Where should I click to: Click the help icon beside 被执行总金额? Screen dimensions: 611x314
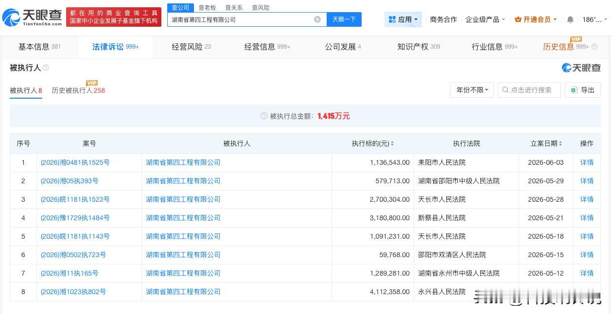tap(264, 116)
